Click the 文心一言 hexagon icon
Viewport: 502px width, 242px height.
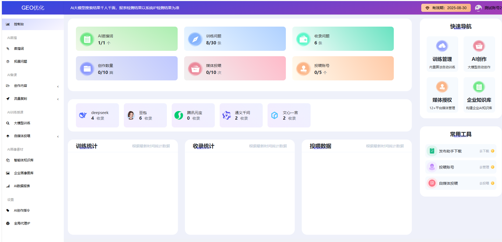(x=275, y=115)
